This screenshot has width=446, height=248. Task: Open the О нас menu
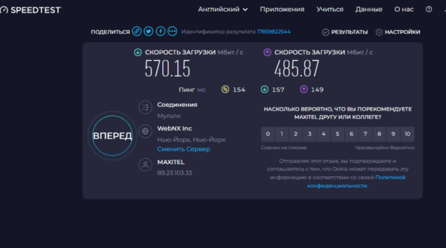coord(404,9)
